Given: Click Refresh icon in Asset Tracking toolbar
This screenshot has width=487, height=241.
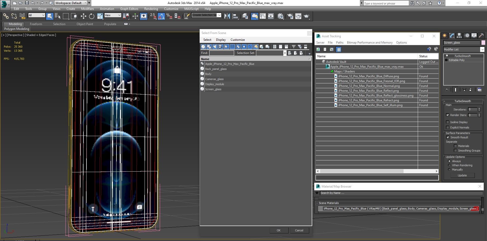Looking at the screenshot, I should tap(318, 49).
